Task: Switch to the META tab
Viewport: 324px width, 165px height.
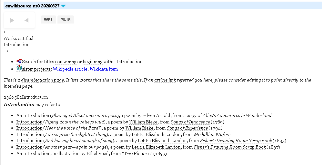Action: (66, 19)
